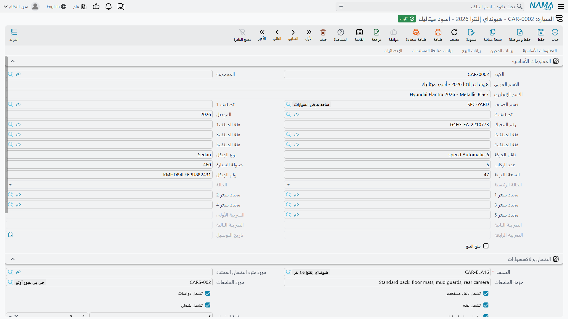This screenshot has width=568, height=319.
Task: Go to previous record (السابق)
Action: 293,35
